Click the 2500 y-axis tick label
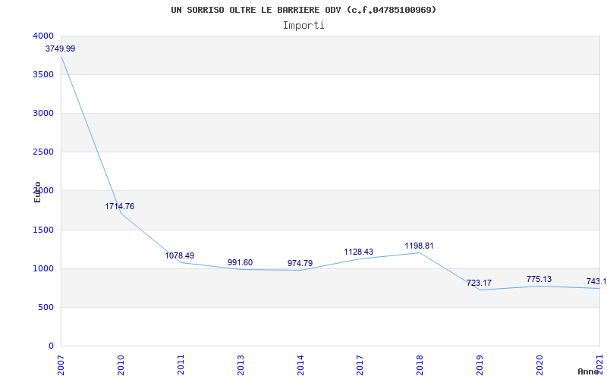Screen dimensions: 607x379 (43, 152)
